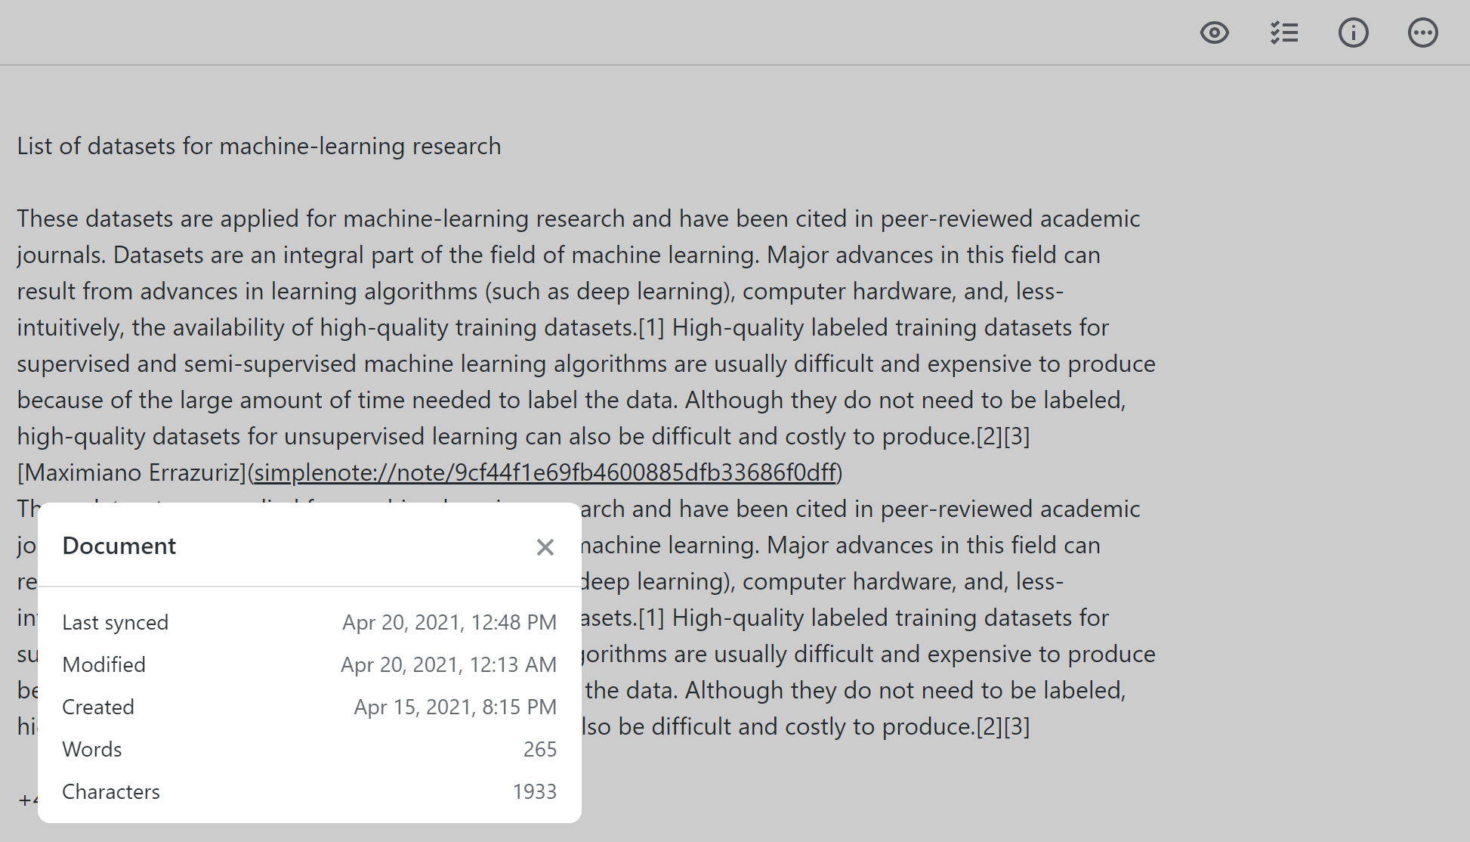
Task: Click the 'Created' label in popup
Action: 98,707
